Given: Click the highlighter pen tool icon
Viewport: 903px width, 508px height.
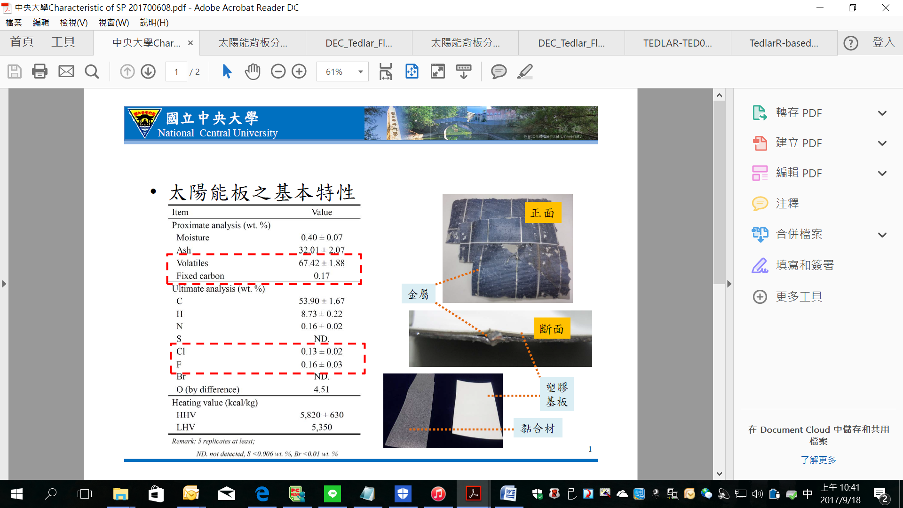Looking at the screenshot, I should pyautogui.click(x=524, y=71).
